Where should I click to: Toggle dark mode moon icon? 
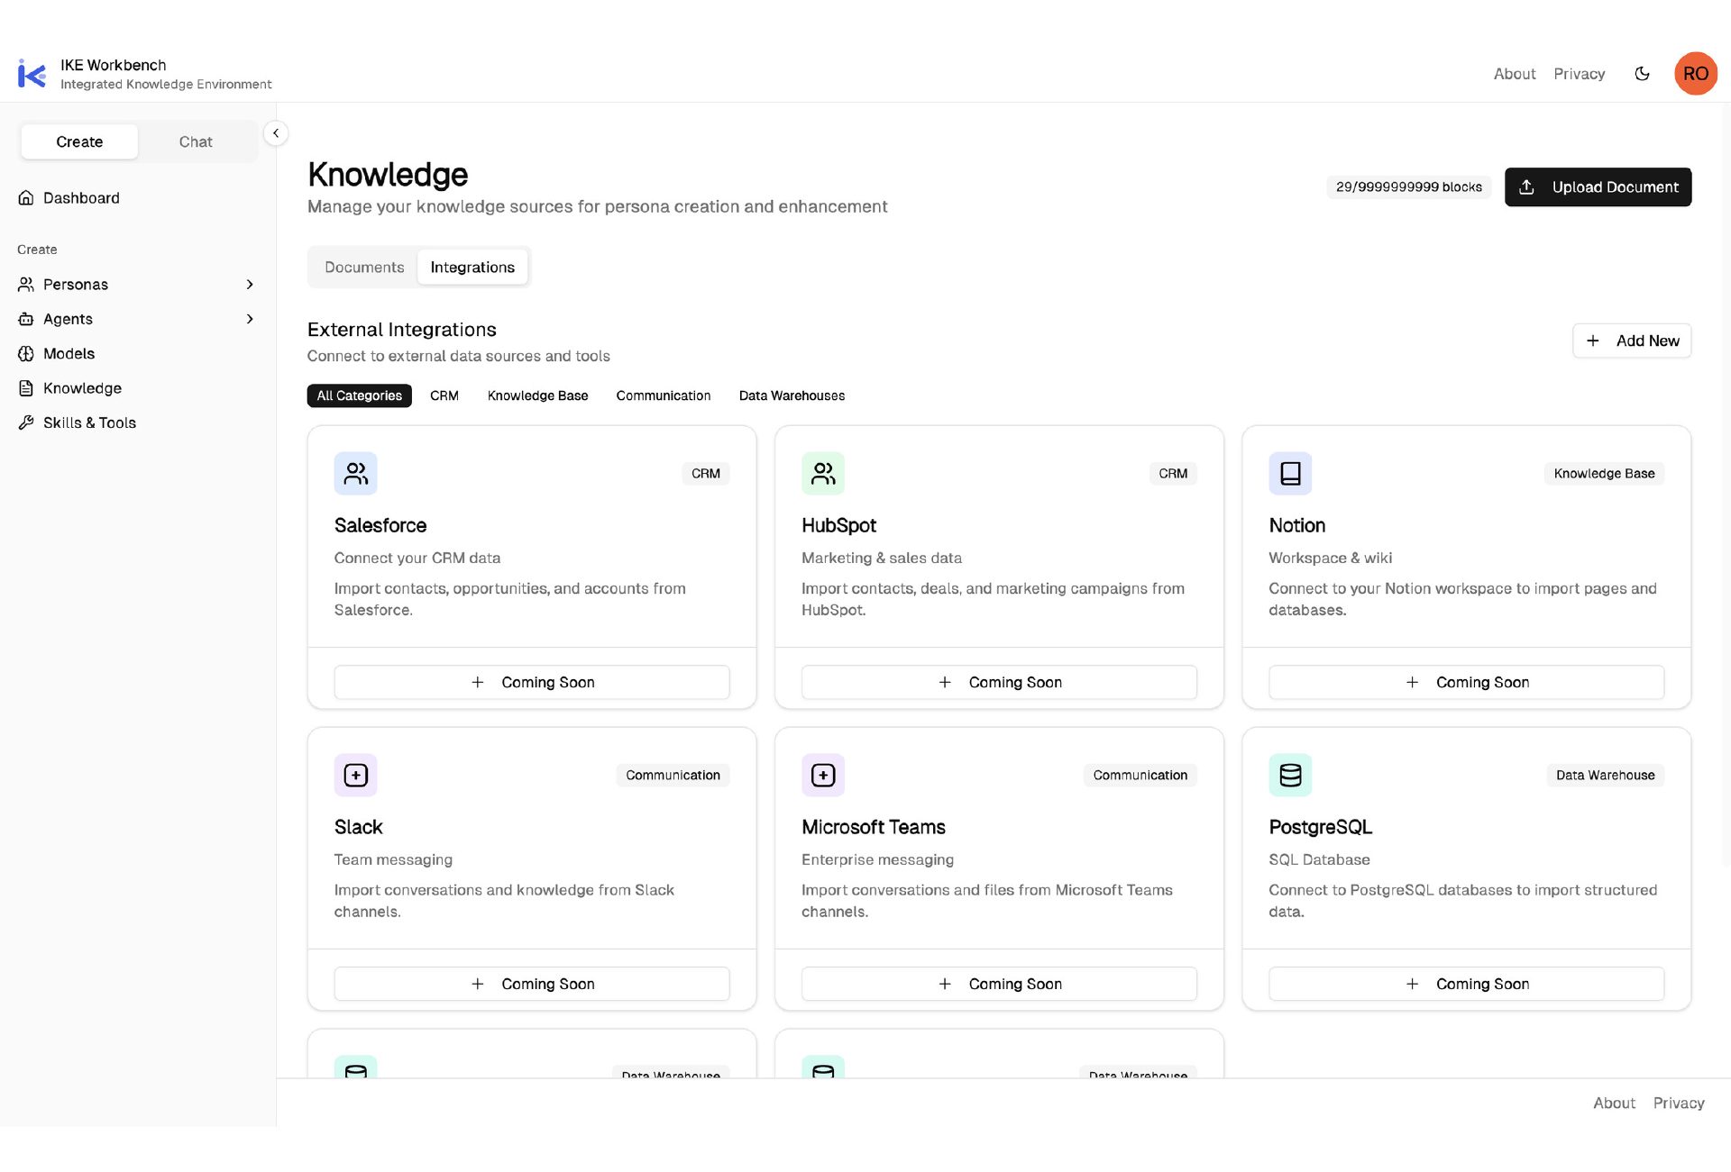pyautogui.click(x=1642, y=74)
